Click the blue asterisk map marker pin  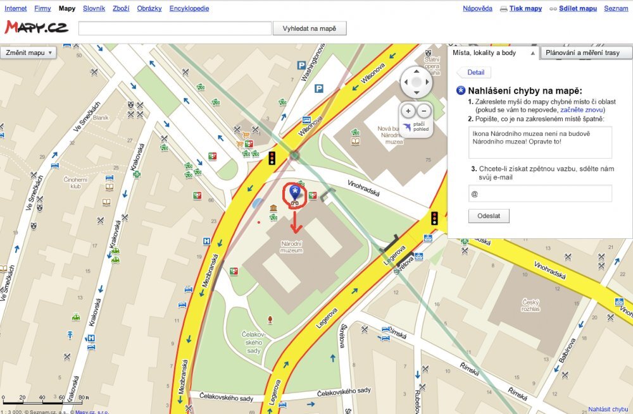tap(294, 193)
